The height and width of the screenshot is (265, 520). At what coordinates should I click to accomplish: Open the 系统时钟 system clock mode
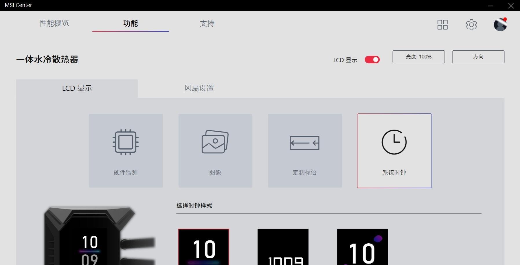click(x=394, y=150)
